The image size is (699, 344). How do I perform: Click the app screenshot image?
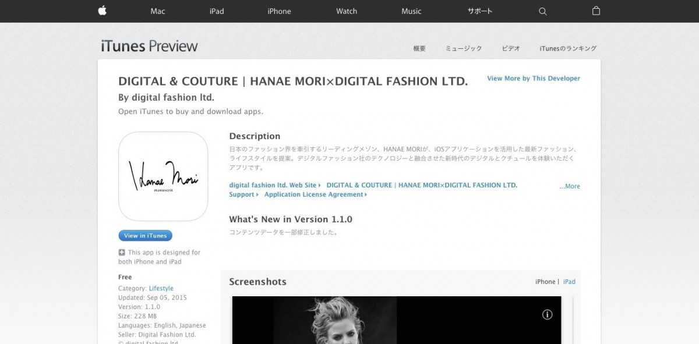tap(397, 320)
